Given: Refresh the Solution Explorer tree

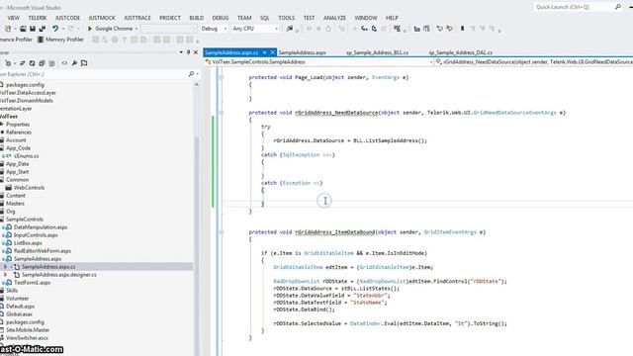Looking at the screenshot, I should pos(32,63).
